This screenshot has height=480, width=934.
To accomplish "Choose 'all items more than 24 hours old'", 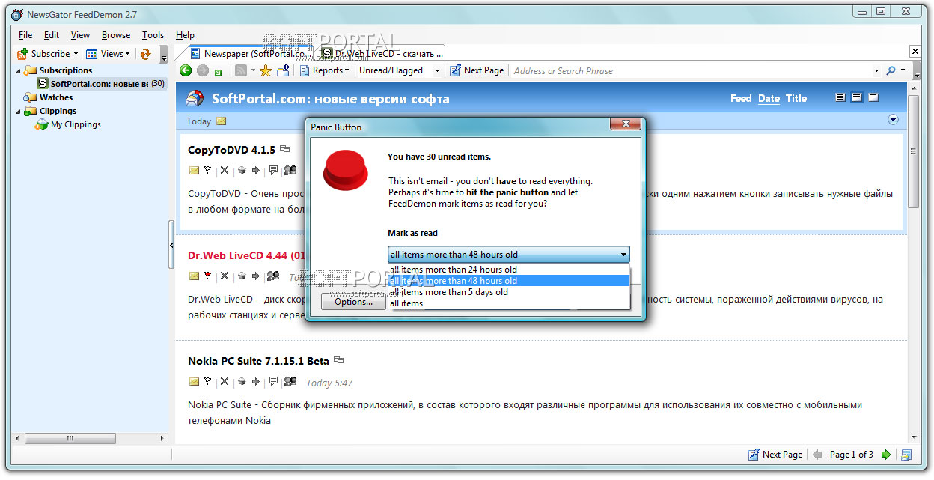I will click(x=509, y=270).
